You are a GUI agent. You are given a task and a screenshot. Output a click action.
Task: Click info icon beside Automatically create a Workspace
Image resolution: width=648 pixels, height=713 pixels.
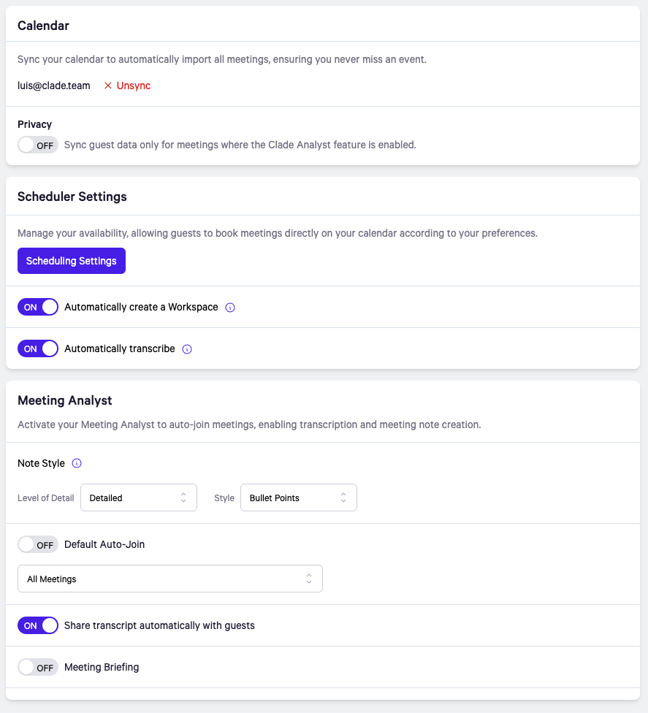(x=230, y=308)
